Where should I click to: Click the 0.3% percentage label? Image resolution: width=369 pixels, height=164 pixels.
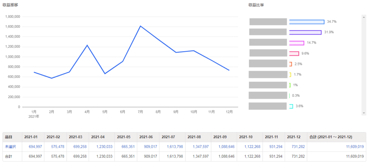point(296,96)
